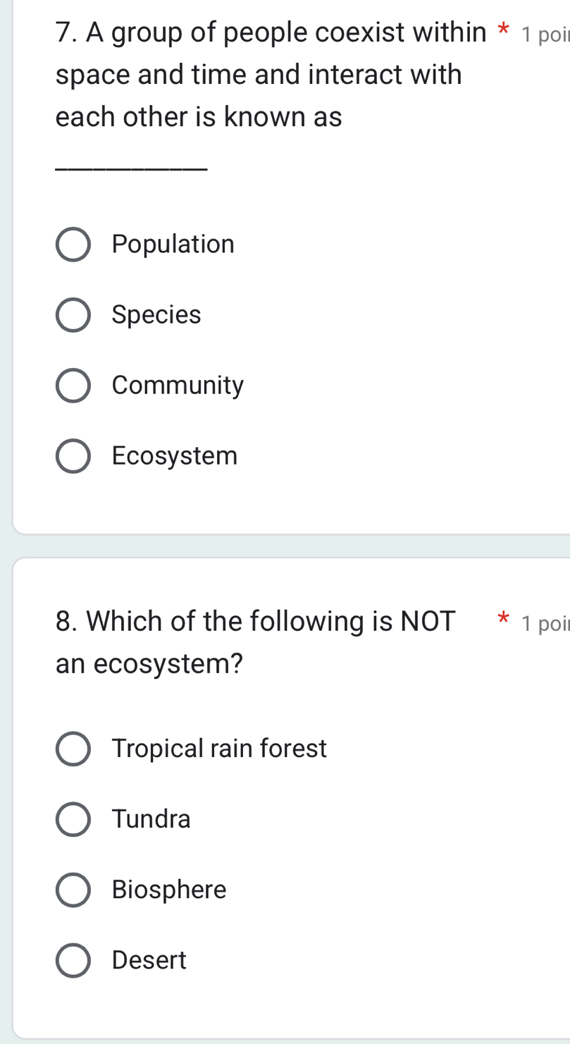Click the 'Tundra' option label text
The image size is (570, 1044).
[x=151, y=819]
